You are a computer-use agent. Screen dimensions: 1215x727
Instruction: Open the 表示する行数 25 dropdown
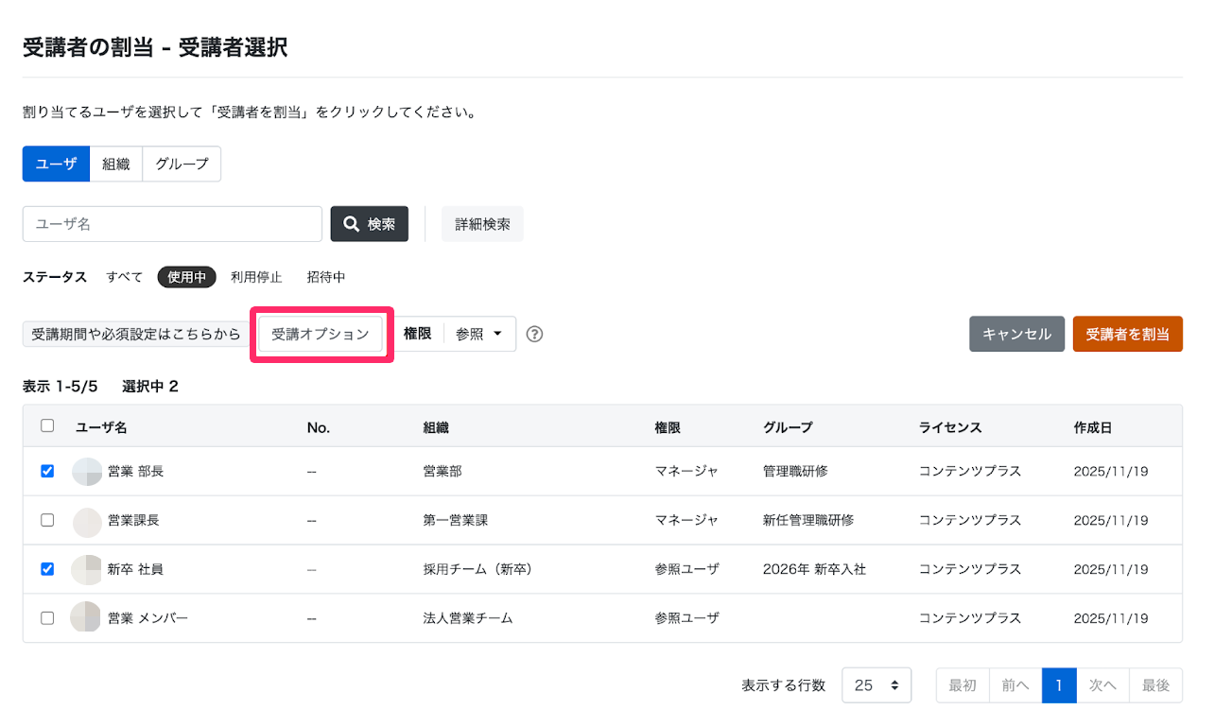[877, 685]
